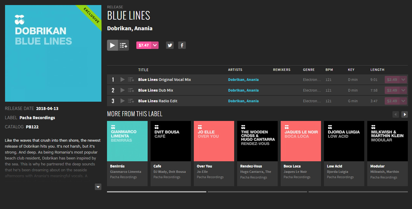Open Pacha Recordings link under Benirrás

click(x=124, y=177)
